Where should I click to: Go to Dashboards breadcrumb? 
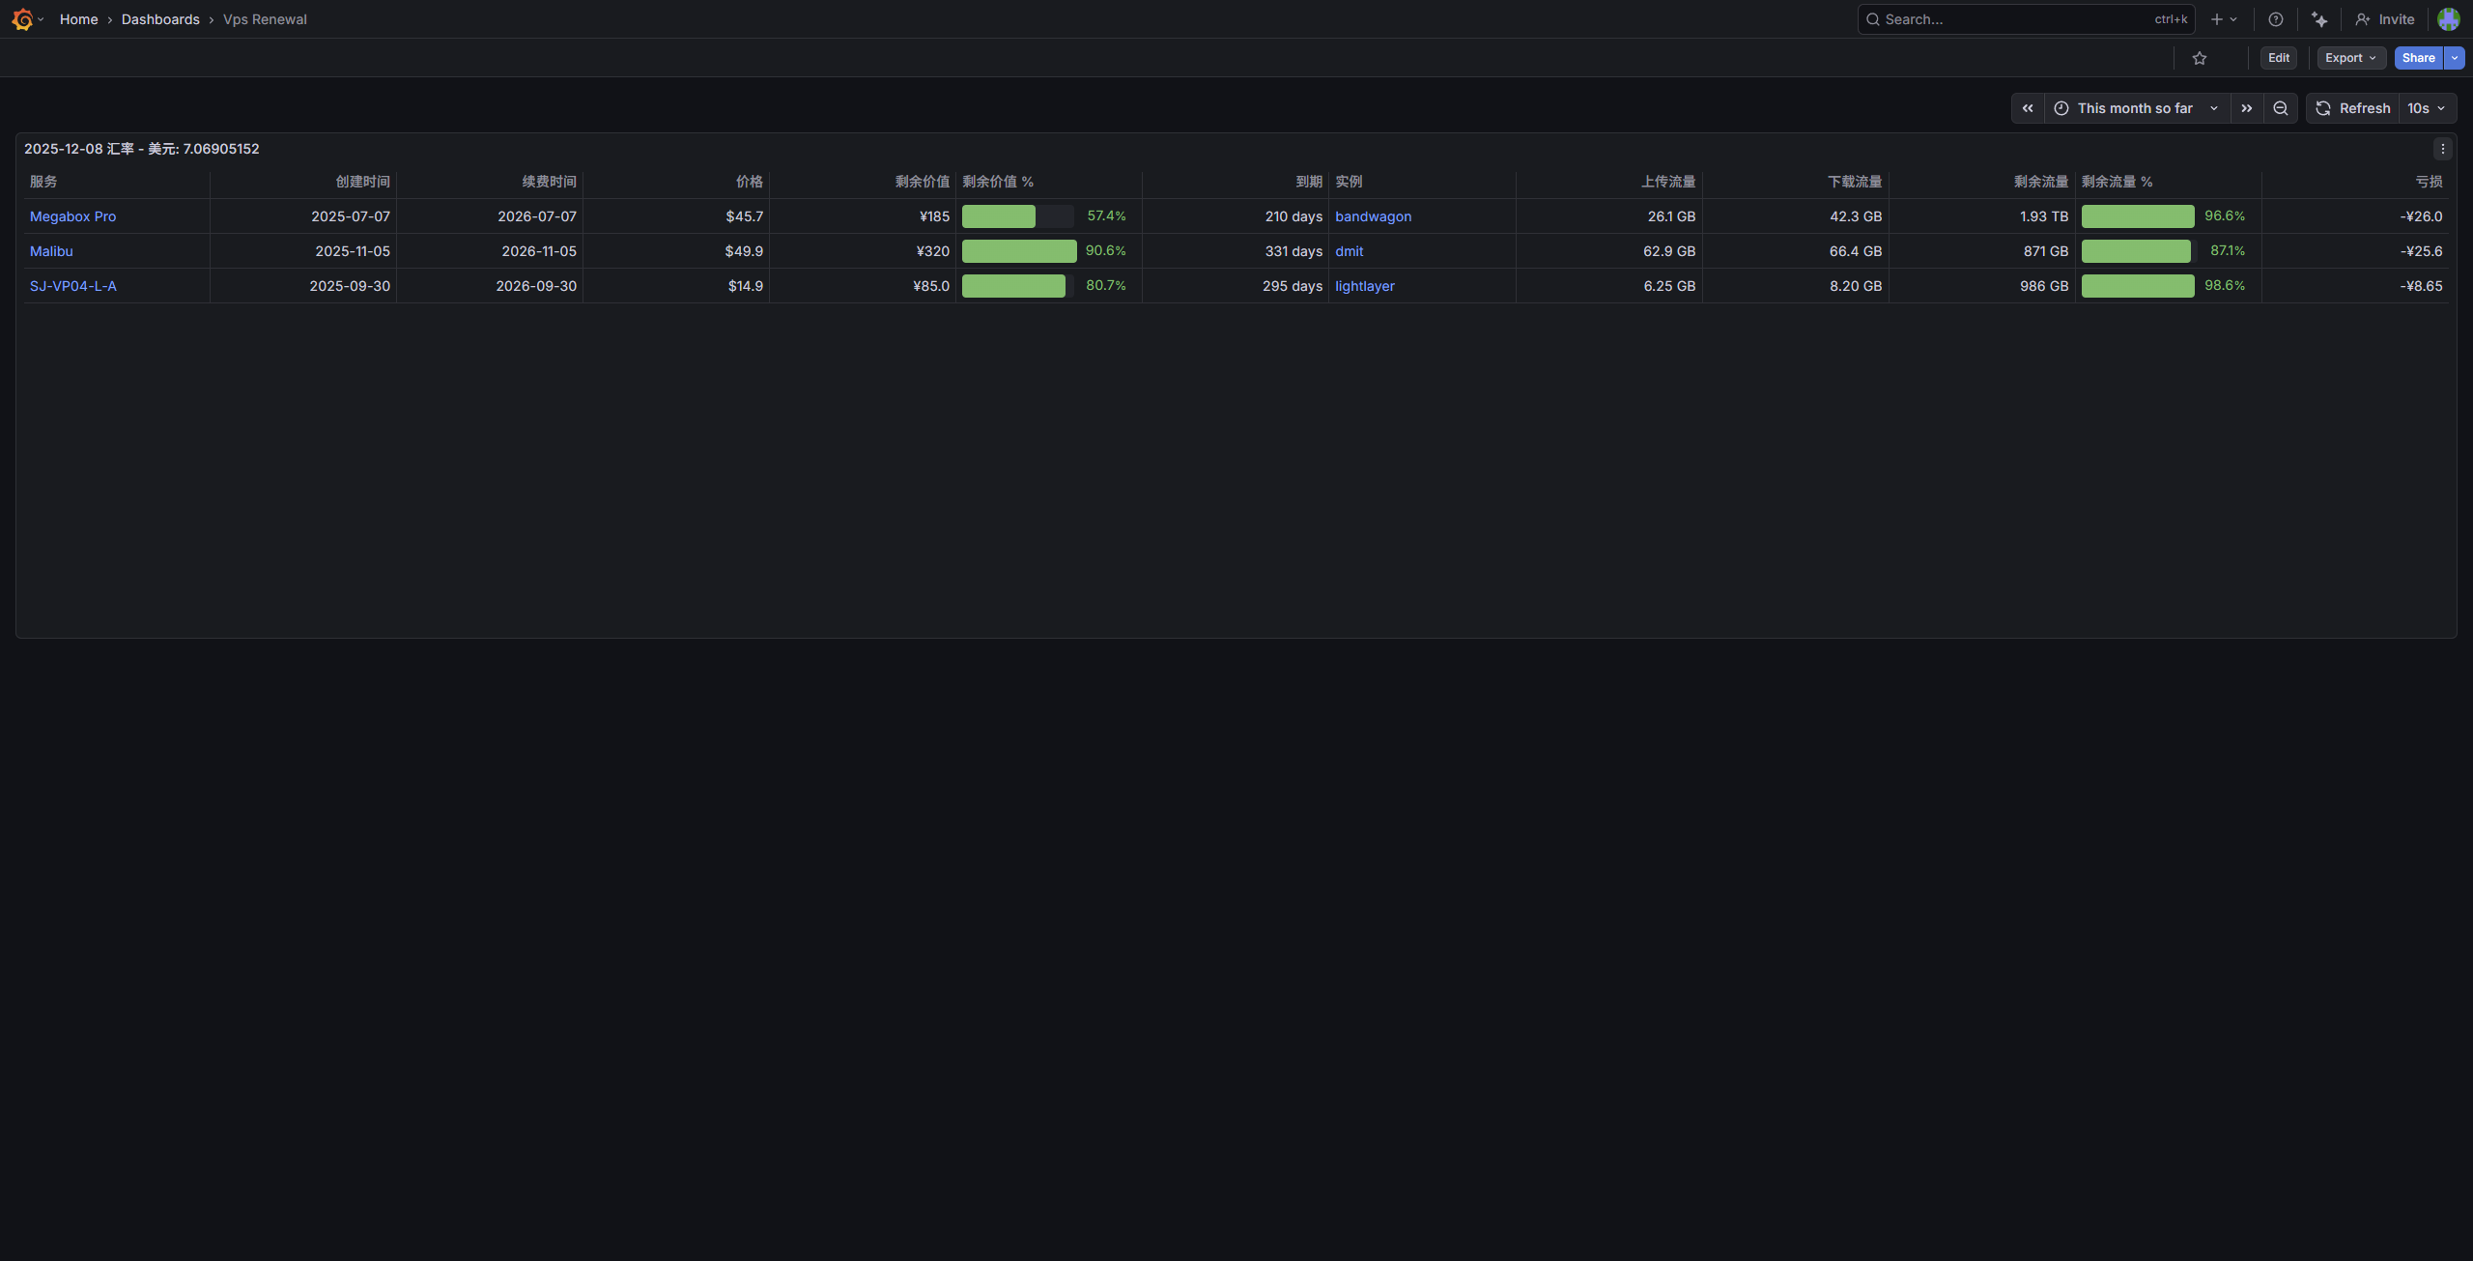160,19
